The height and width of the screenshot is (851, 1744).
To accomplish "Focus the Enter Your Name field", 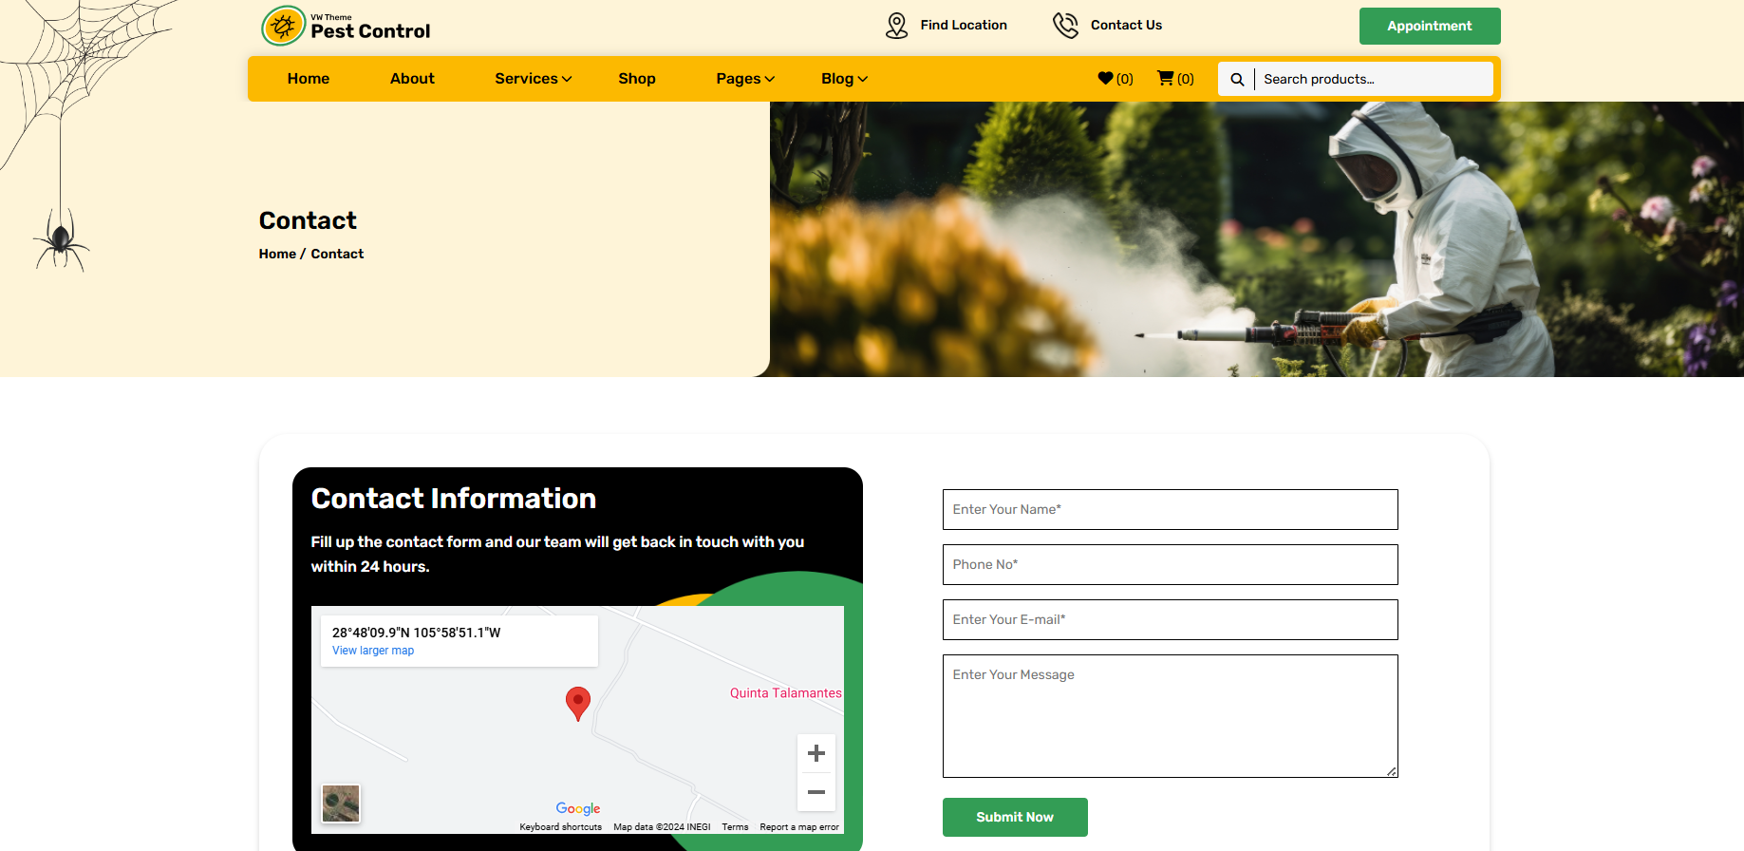I will coord(1170,510).
